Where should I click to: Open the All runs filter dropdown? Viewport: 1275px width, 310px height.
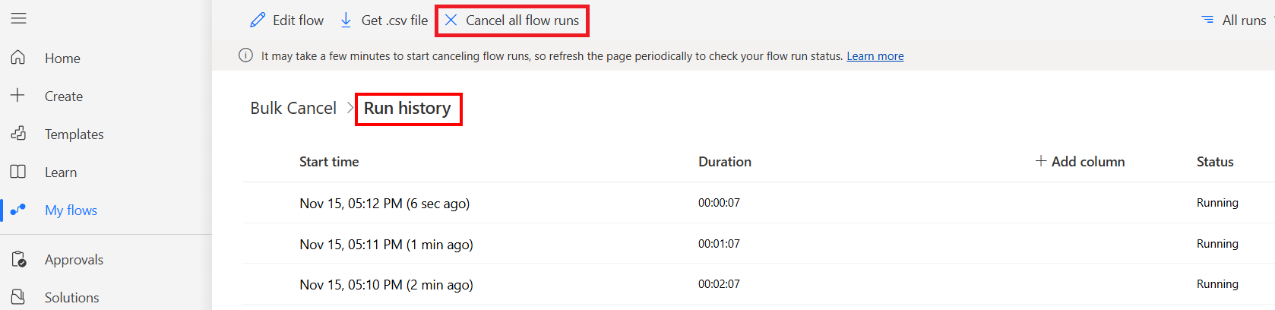pyautogui.click(x=1234, y=21)
